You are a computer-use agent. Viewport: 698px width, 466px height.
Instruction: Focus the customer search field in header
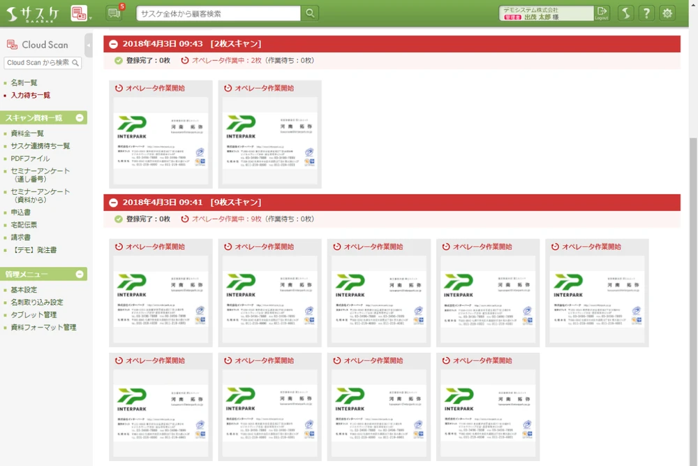coord(218,13)
